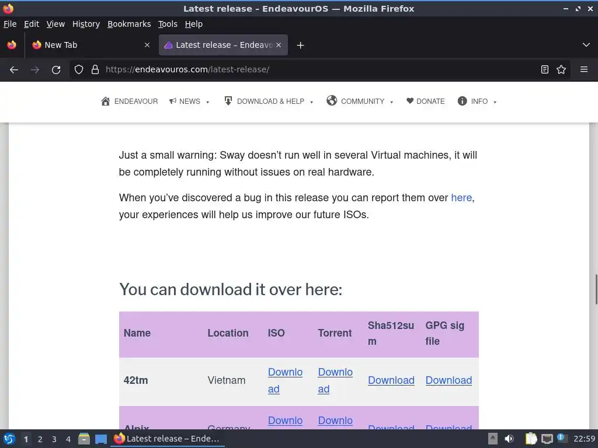
Task: Click the network status tray icon
Action: click(547, 439)
